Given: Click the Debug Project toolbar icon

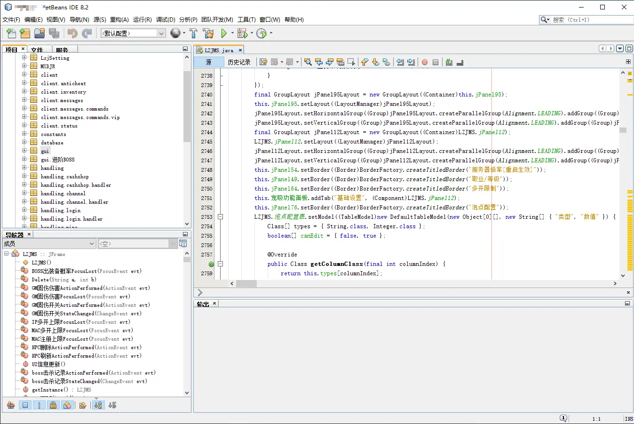Looking at the screenshot, I should [242, 33].
